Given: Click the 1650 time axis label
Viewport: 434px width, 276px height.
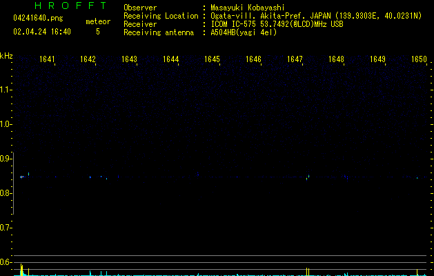Looking at the screenshot, I should (419, 59).
